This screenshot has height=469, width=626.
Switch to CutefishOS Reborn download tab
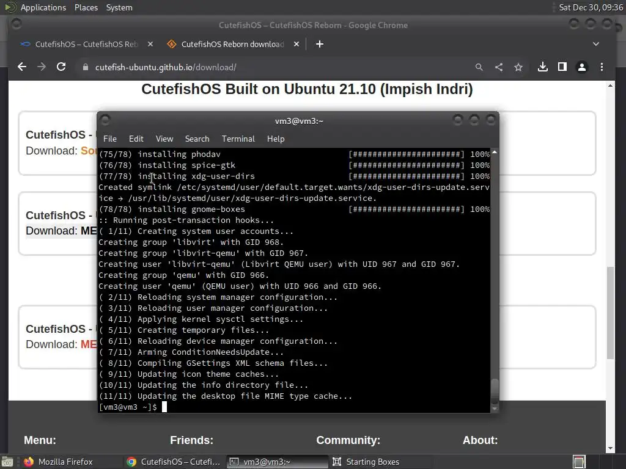(x=233, y=44)
